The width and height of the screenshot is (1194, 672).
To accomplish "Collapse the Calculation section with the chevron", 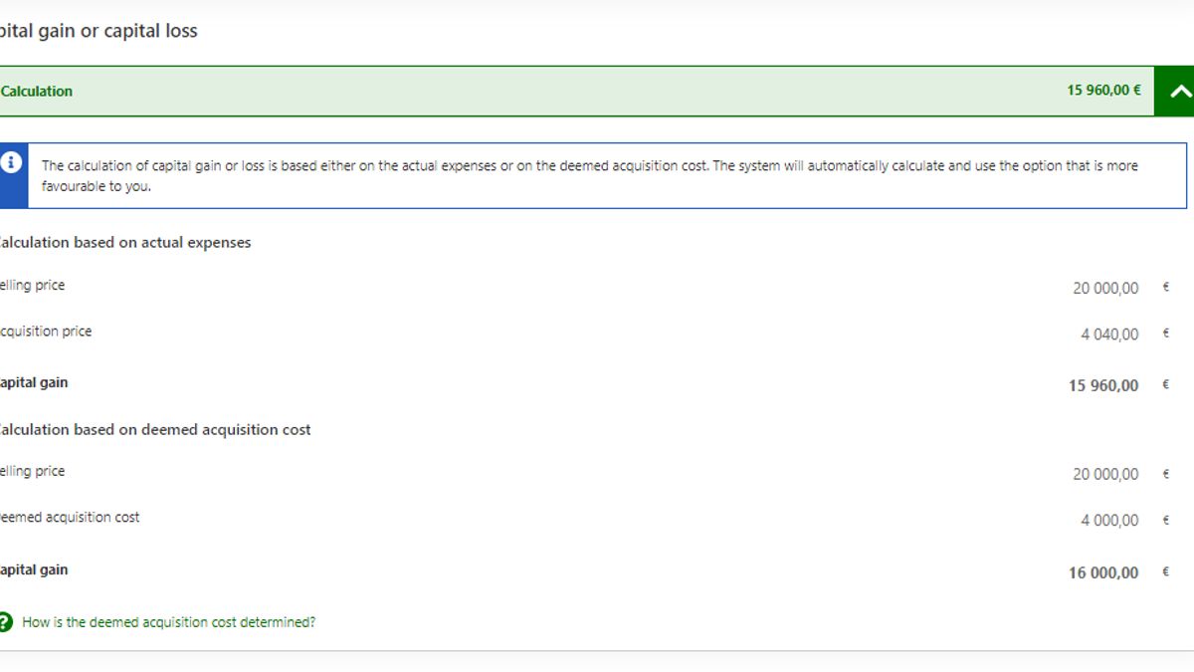I will [x=1177, y=91].
